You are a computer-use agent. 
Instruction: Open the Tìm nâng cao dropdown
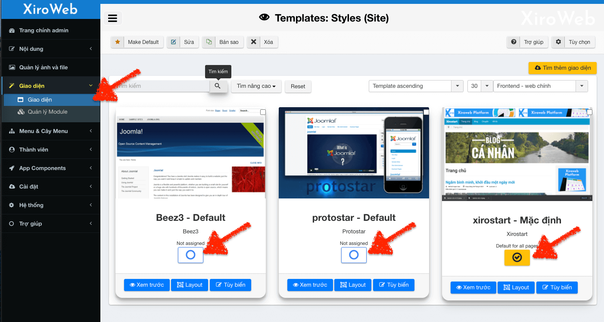pyautogui.click(x=256, y=86)
